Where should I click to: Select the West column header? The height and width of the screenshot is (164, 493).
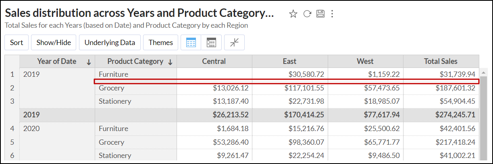pos(365,61)
